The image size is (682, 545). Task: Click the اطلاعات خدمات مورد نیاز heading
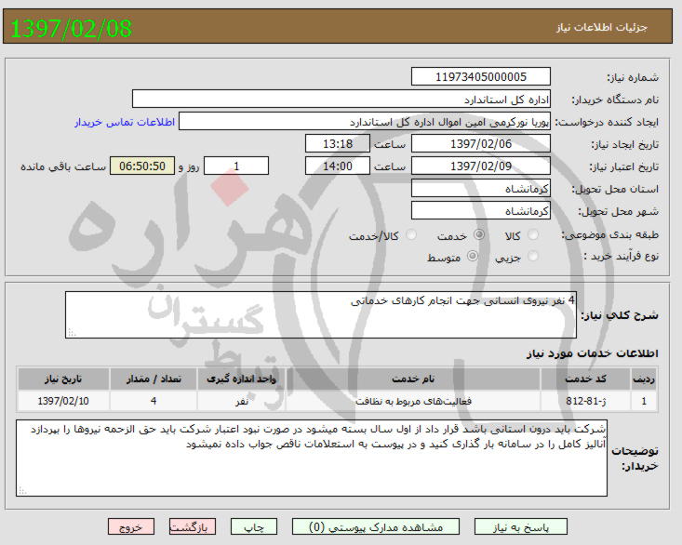pos(593,352)
